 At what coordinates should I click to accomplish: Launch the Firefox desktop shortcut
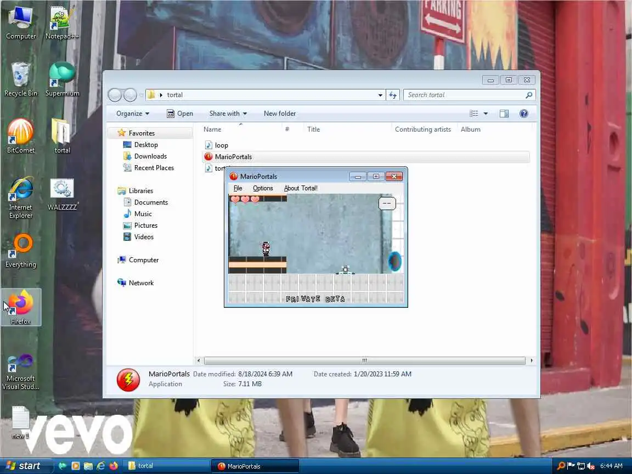pos(20,308)
